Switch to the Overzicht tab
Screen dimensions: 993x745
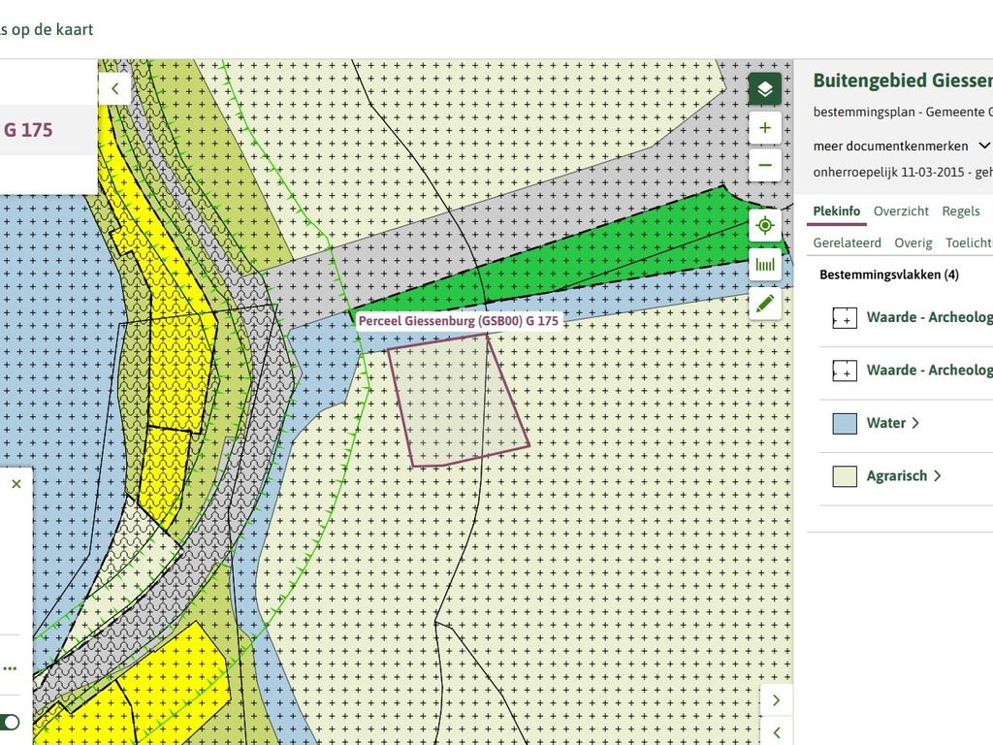pyautogui.click(x=901, y=211)
